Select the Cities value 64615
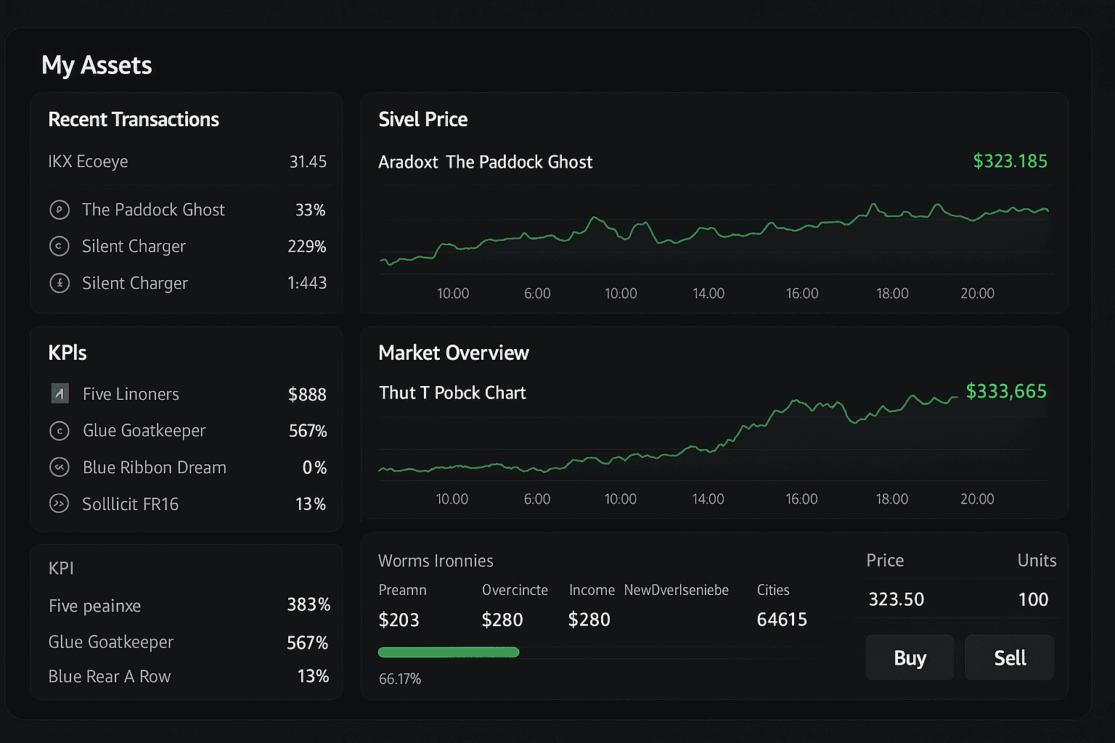The image size is (1115, 743). [x=782, y=619]
